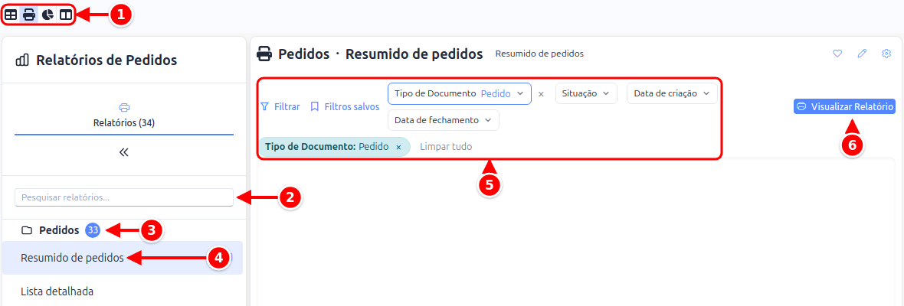Remove the Tipo de Documento: Pedido chip
Screen dimensions: 904x306
(398, 147)
